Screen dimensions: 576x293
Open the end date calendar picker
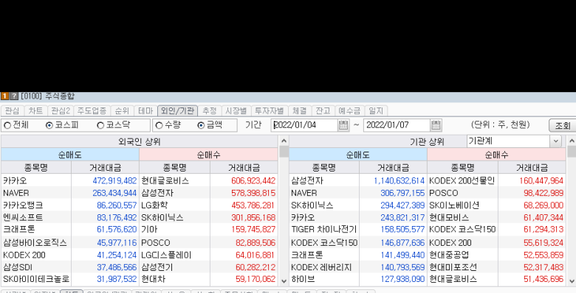[x=436, y=125]
